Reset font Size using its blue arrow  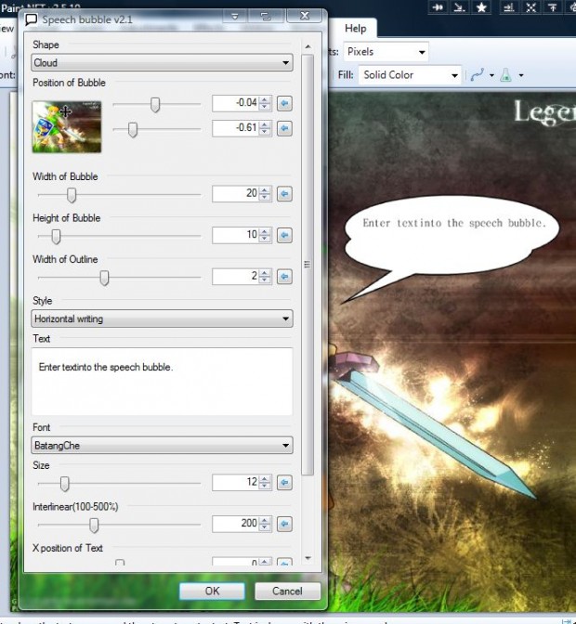[284, 483]
